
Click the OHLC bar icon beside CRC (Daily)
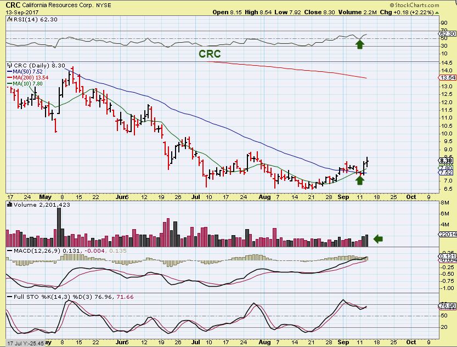pos(10,65)
